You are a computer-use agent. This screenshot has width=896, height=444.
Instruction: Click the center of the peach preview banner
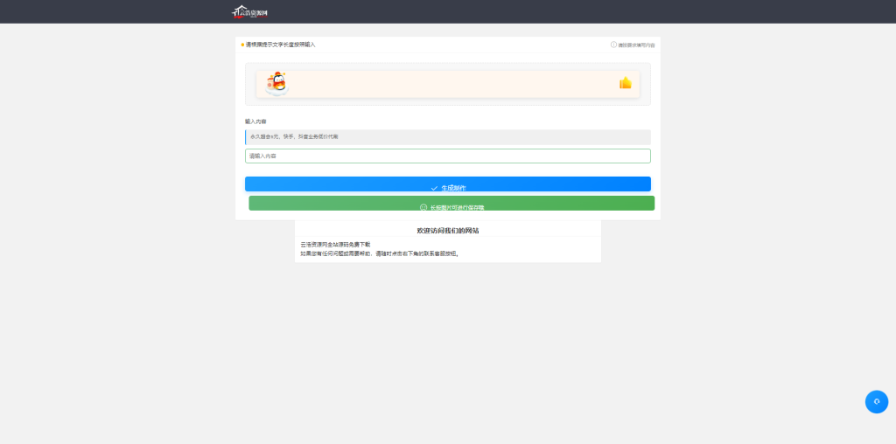[447, 84]
